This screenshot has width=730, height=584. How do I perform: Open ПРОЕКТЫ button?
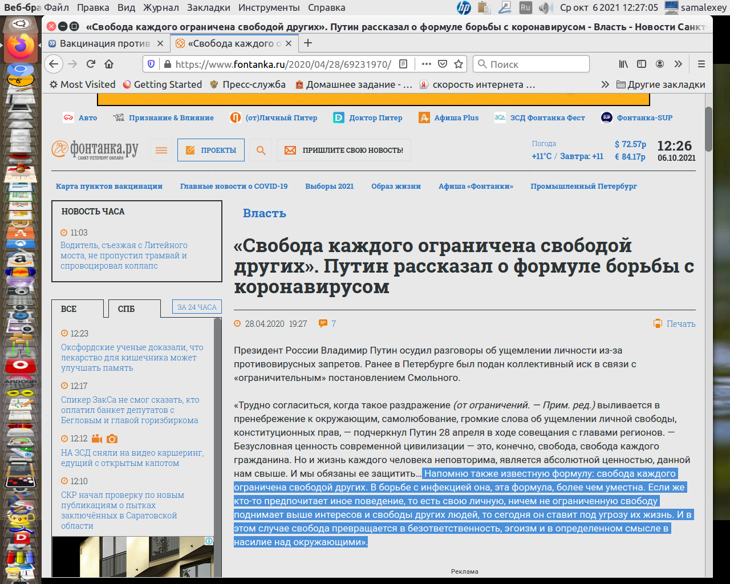coord(211,150)
